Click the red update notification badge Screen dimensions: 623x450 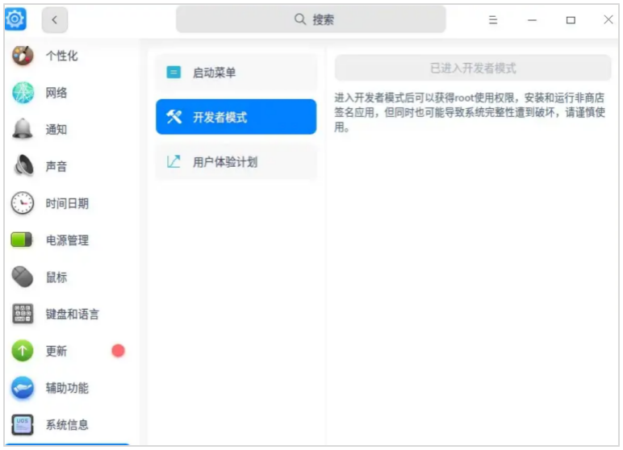tap(119, 351)
